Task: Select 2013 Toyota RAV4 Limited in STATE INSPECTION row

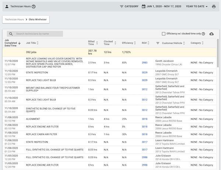Action: [170, 144]
